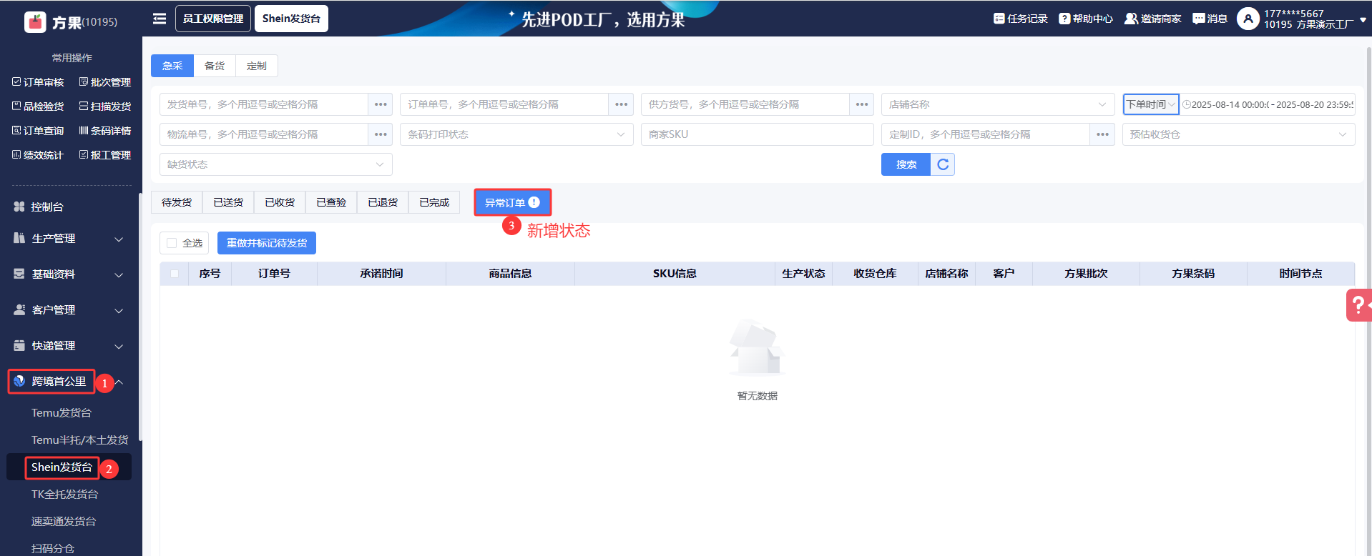Click 重做并标记待发货 button
Viewport: 1372px width, 556px height.
tap(267, 243)
